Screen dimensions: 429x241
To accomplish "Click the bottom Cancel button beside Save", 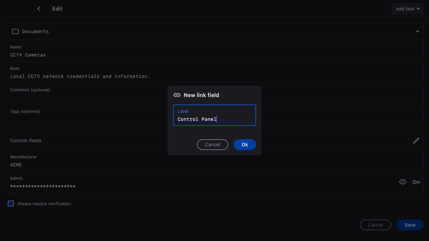I will pos(375,225).
